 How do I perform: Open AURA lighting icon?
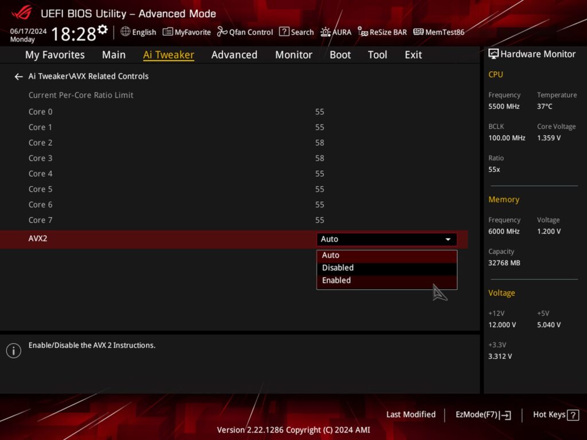click(326, 32)
